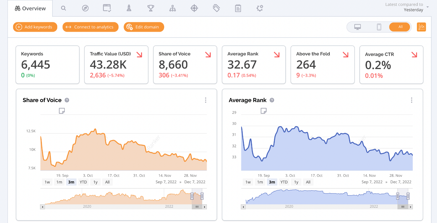Select 3m range on Average Rank chart
Viewport: 437px width, 223px height.
(272, 182)
